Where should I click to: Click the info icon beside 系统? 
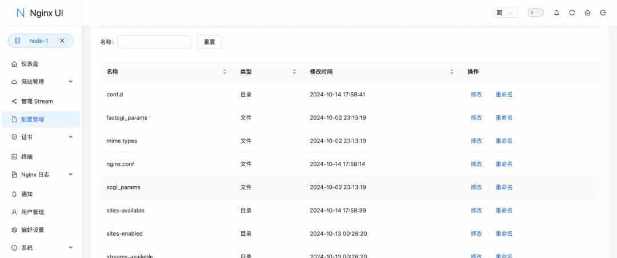coord(14,248)
